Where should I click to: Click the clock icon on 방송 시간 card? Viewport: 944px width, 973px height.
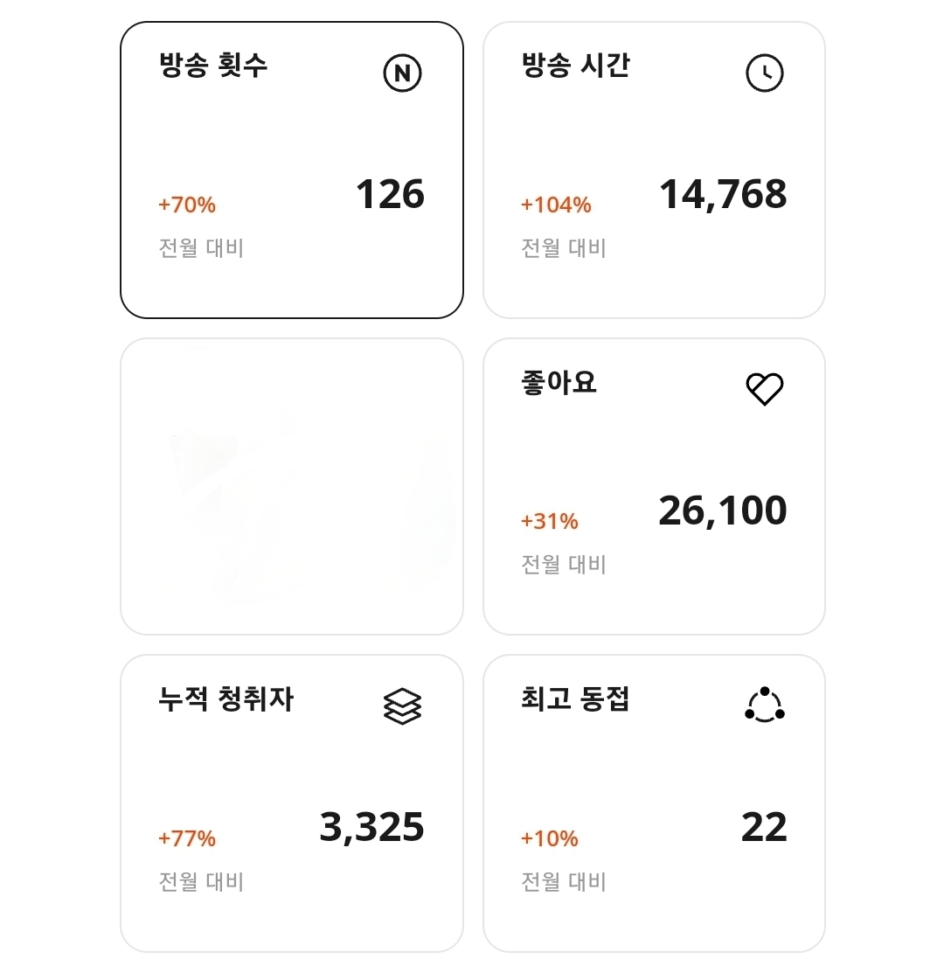[765, 73]
